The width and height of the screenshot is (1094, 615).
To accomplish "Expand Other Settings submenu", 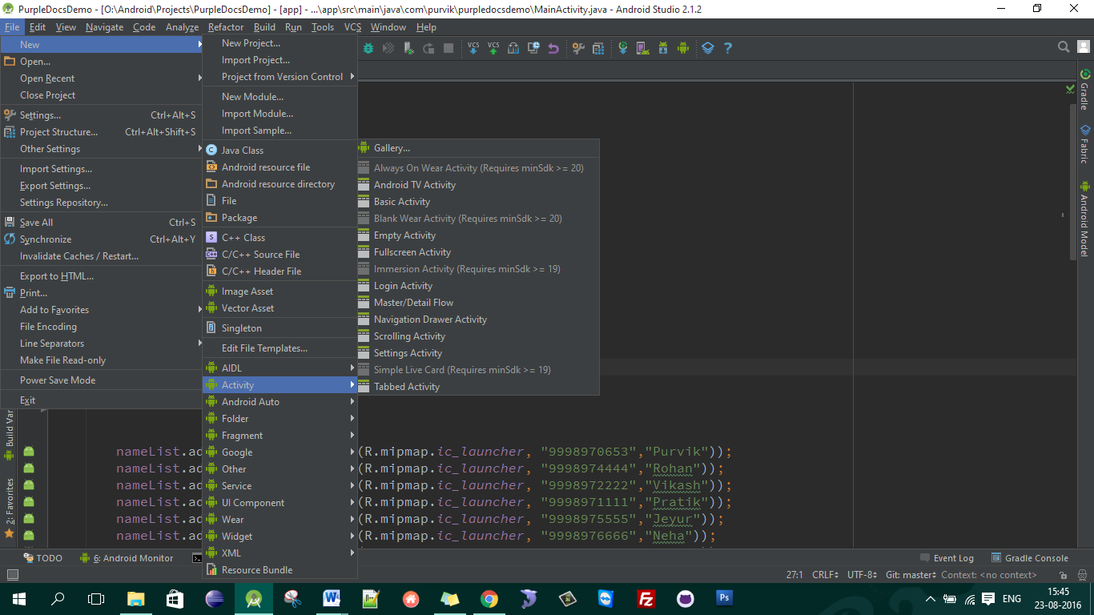I will (x=101, y=149).
